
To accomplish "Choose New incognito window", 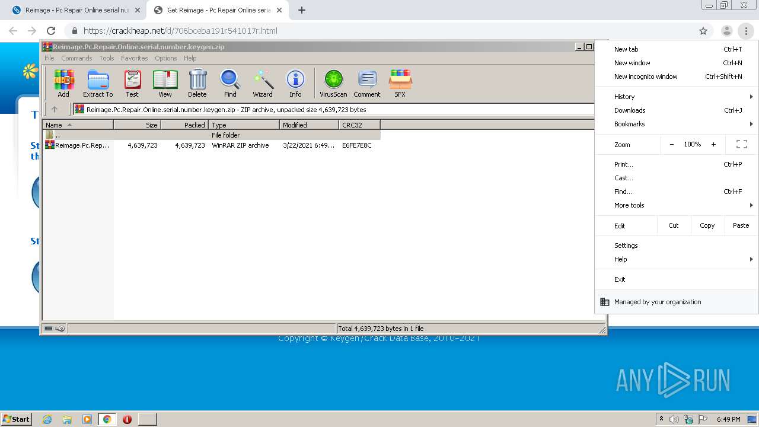I will pos(677,77).
